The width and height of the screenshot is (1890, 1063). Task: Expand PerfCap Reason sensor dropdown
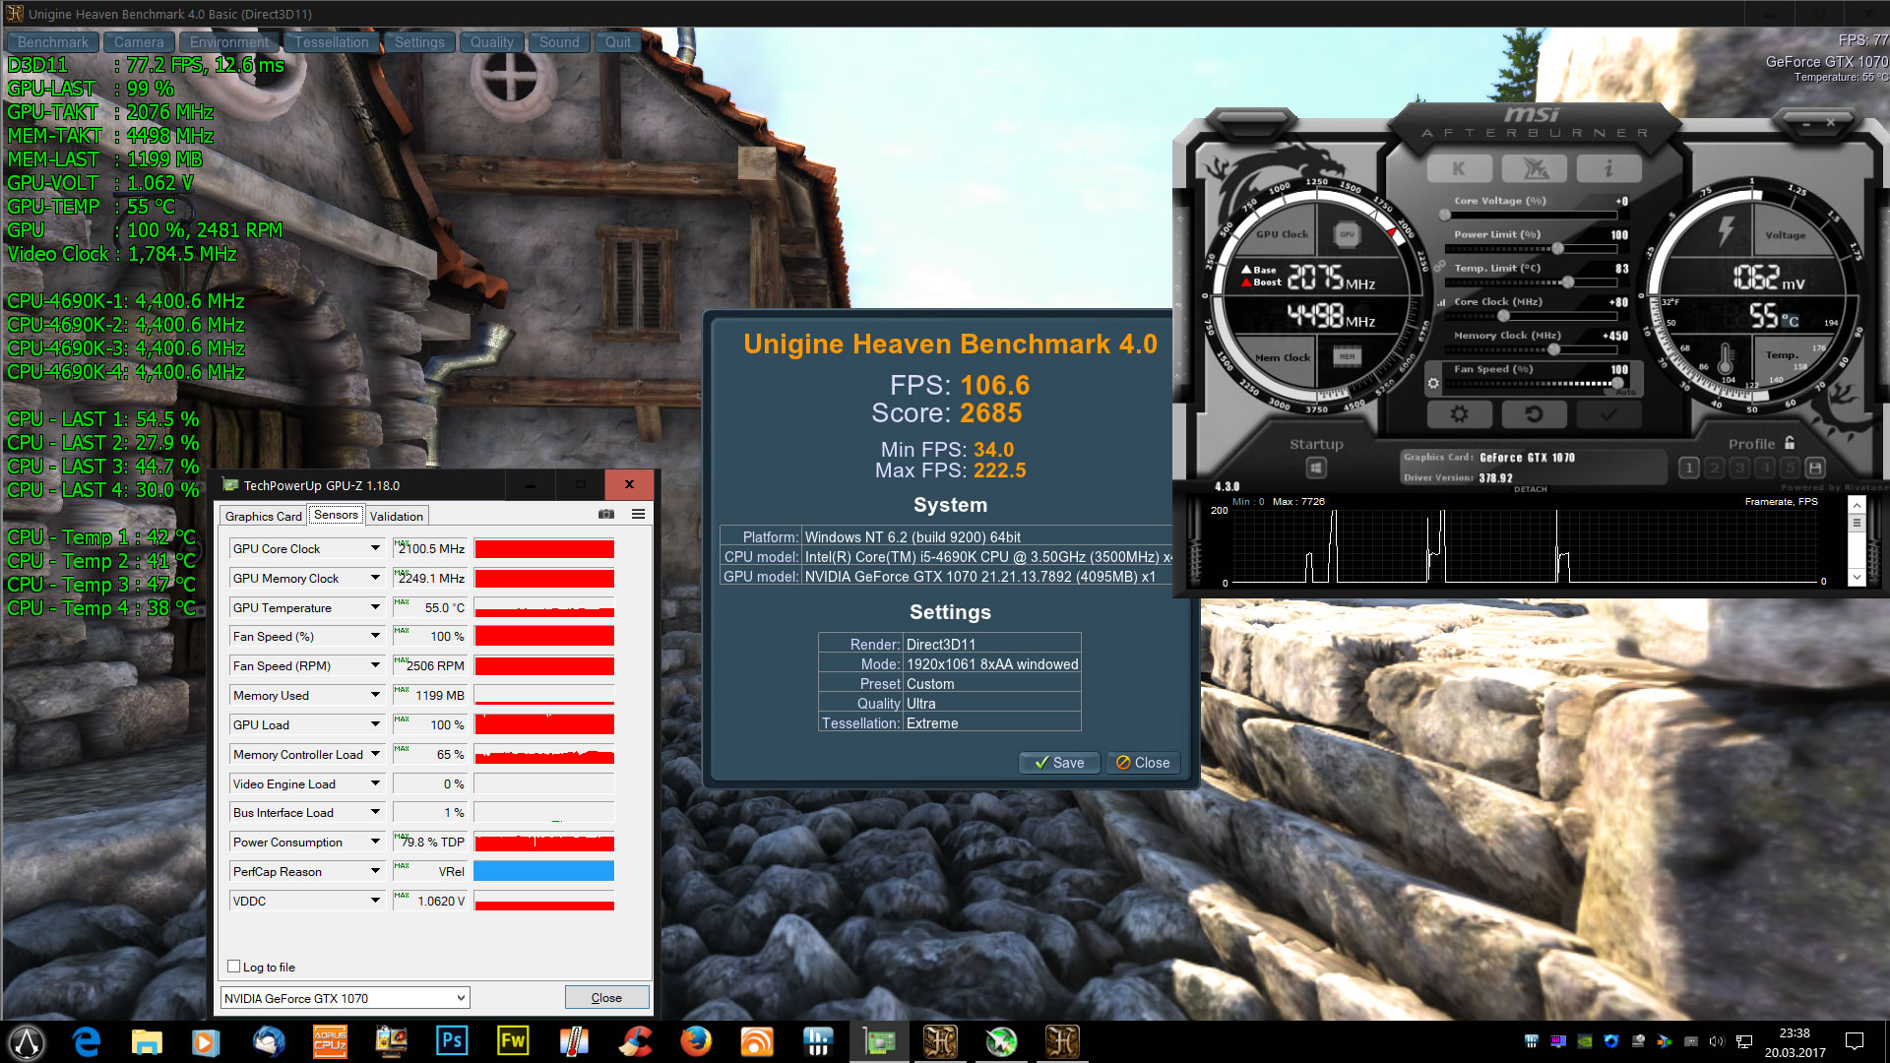pyautogui.click(x=375, y=872)
